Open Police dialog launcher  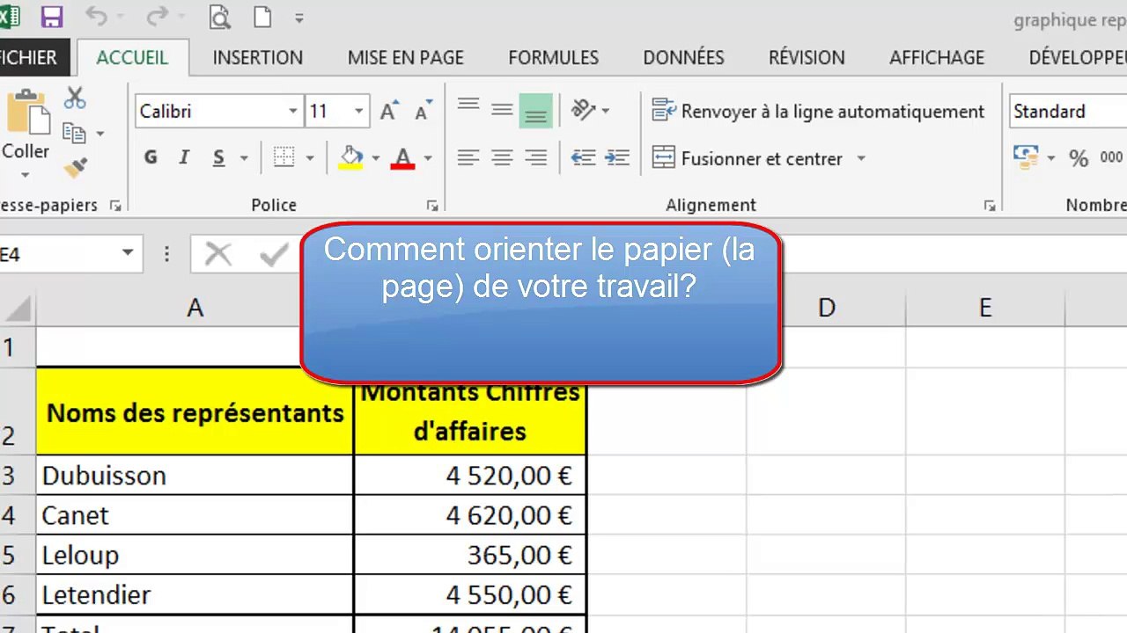pos(432,206)
